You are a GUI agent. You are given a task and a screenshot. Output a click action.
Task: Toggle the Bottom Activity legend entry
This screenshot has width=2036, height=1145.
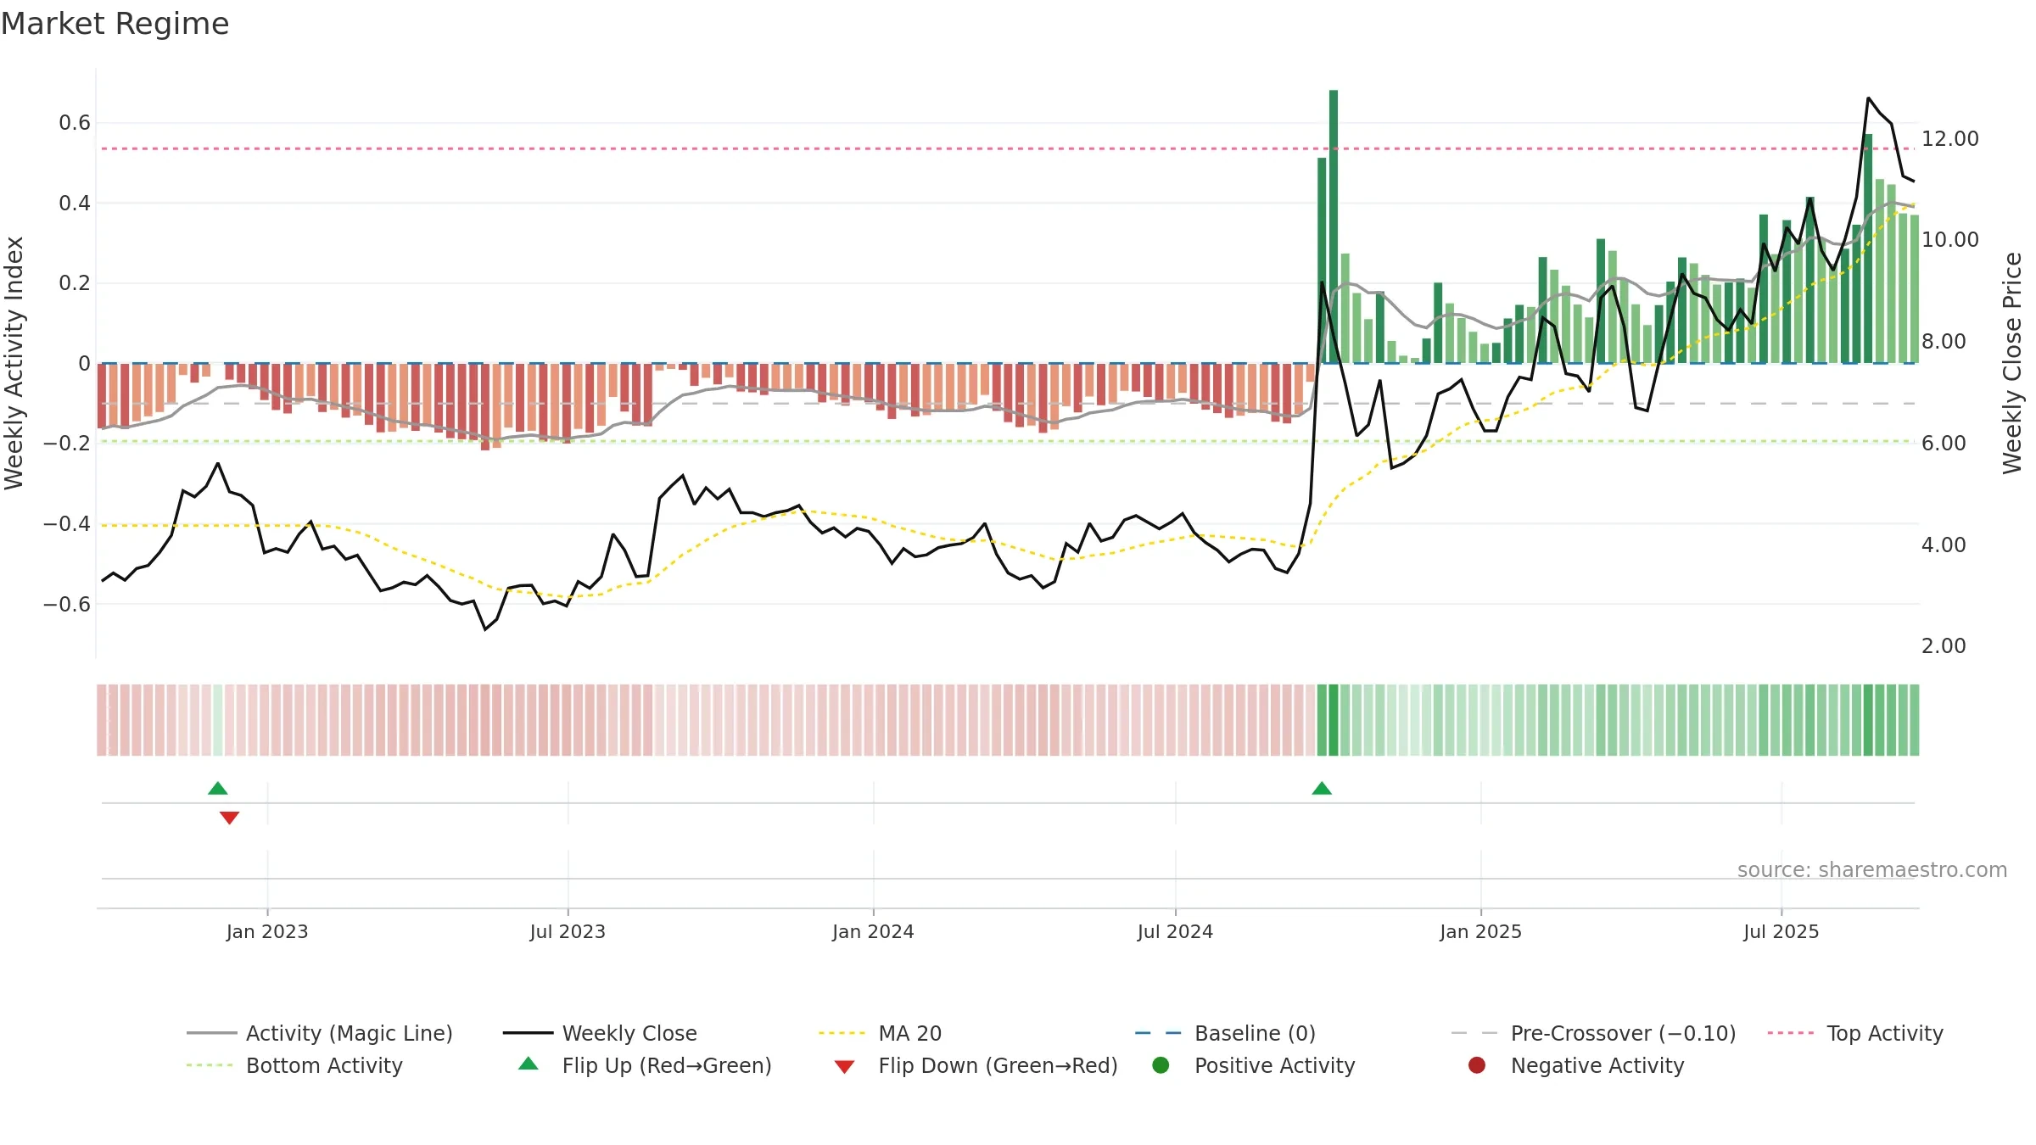(294, 1065)
